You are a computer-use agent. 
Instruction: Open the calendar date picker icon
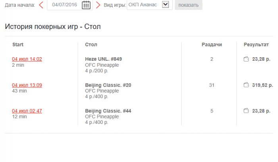click(86, 5)
